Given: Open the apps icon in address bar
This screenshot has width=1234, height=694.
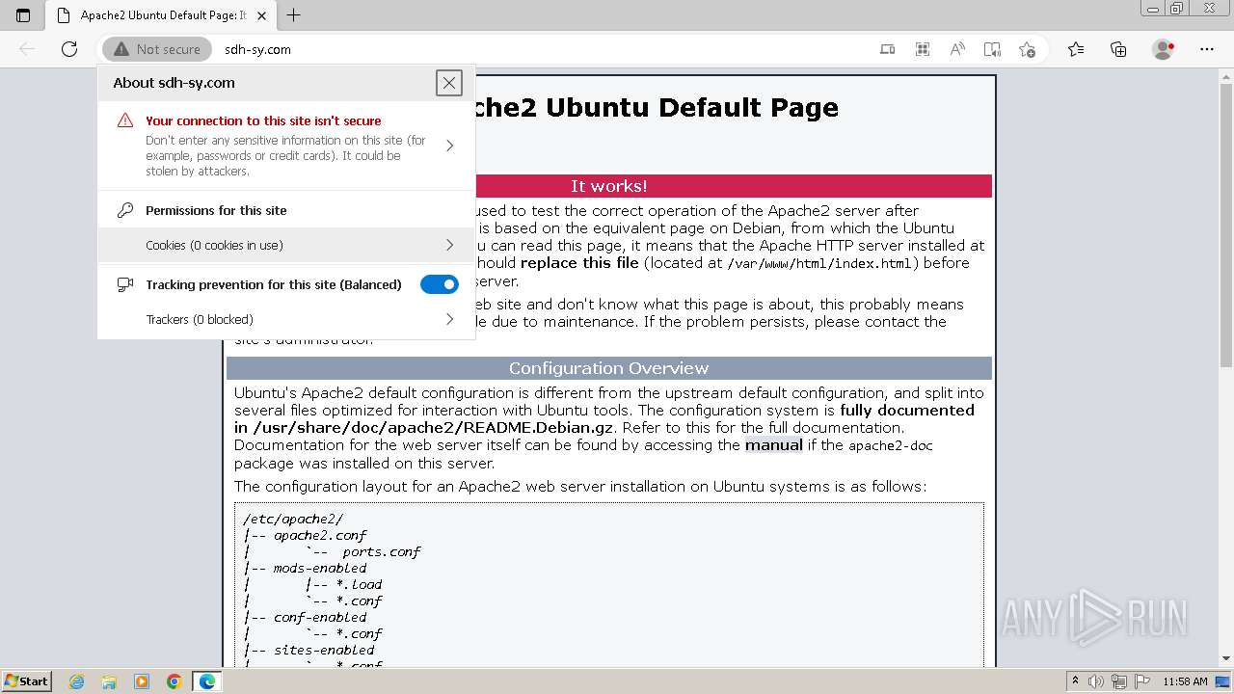Looking at the screenshot, I should pyautogui.click(x=923, y=49).
